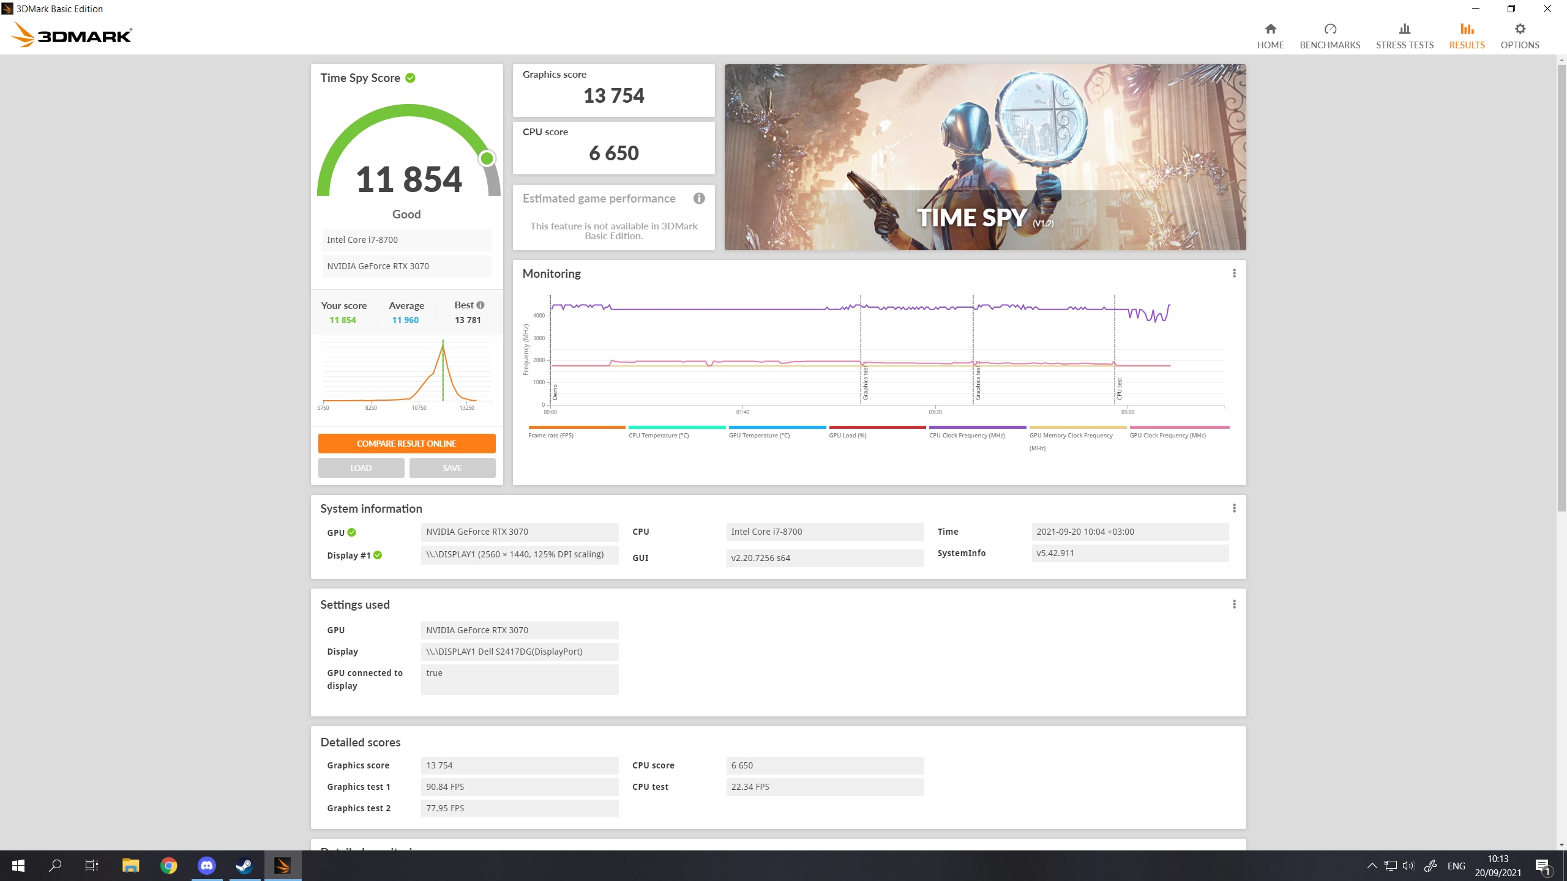The height and width of the screenshot is (881, 1567).
Task: Select the RESULTS tab
Action: click(x=1467, y=36)
